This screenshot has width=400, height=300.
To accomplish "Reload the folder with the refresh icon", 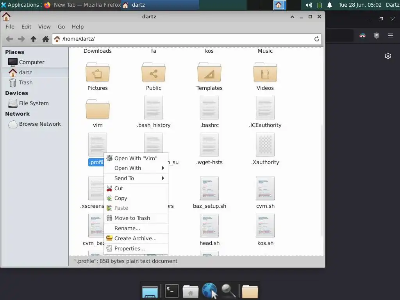I will click(x=316, y=39).
